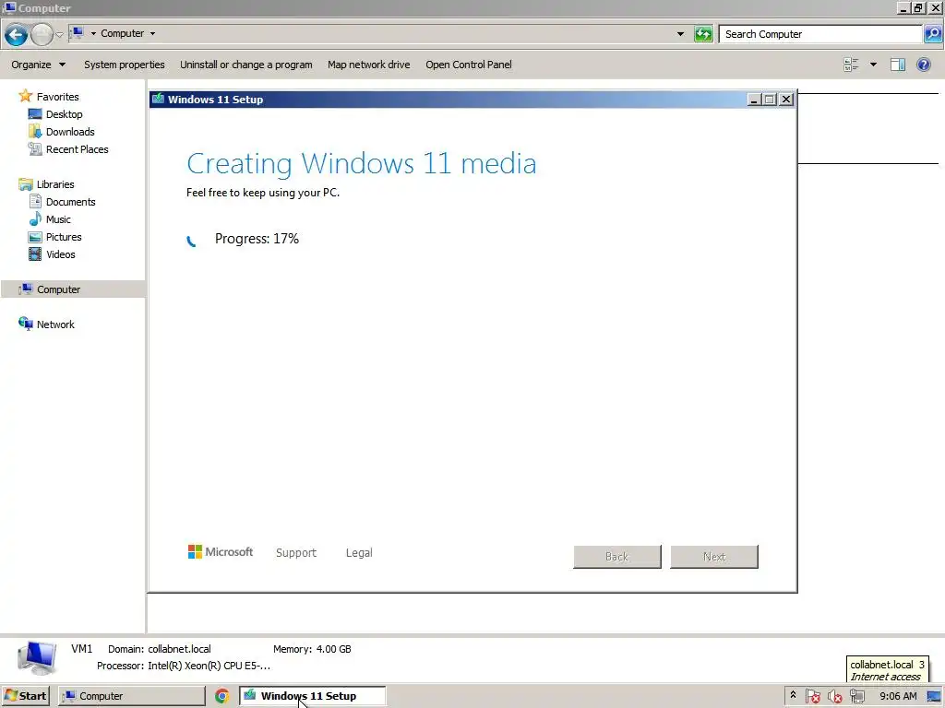Select Libraries in navigation pane
This screenshot has height=708, width=945.
tap(54, 184)
